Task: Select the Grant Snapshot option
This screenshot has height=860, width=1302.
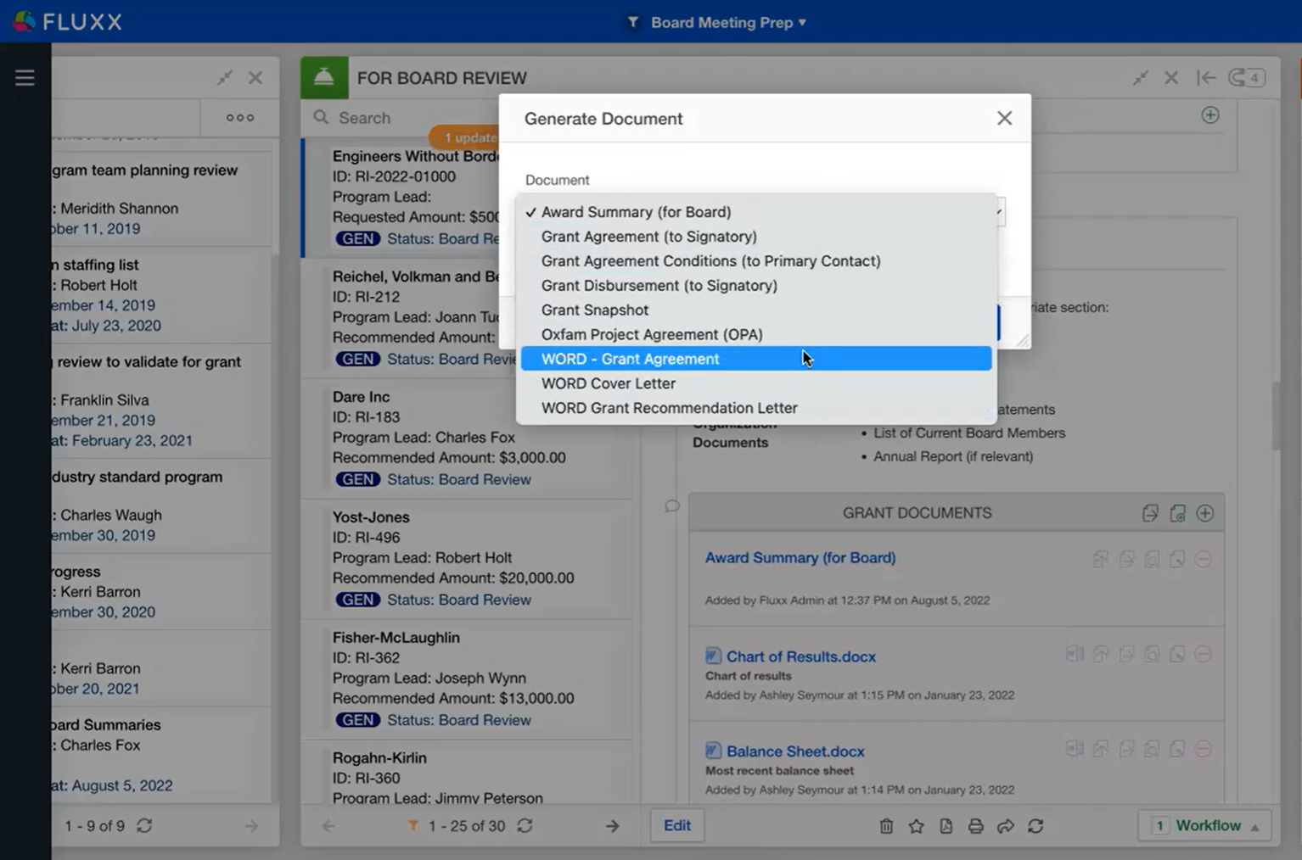Action: [x=756, y=310]
